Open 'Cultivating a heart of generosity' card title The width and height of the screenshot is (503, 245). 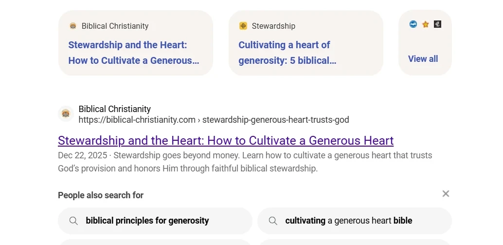(287, 53)
